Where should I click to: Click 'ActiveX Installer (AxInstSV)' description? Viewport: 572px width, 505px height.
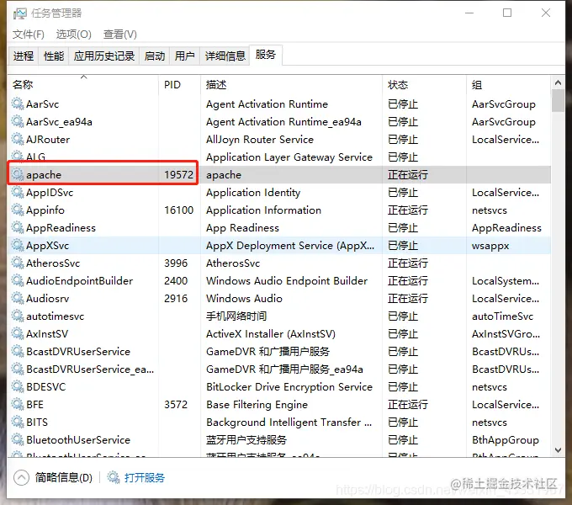click(271, 334)
